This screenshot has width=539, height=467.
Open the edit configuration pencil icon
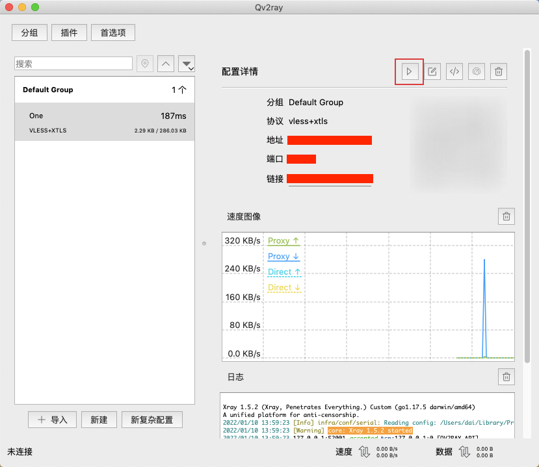point(432,71)
